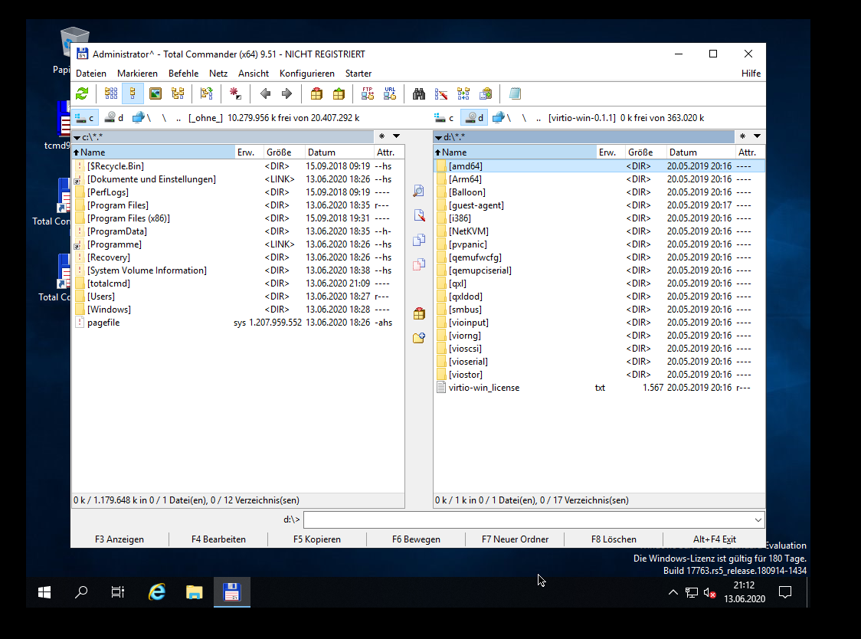Go back using the left arrow icon
The image size is (861, 639).
click(265, 93)
